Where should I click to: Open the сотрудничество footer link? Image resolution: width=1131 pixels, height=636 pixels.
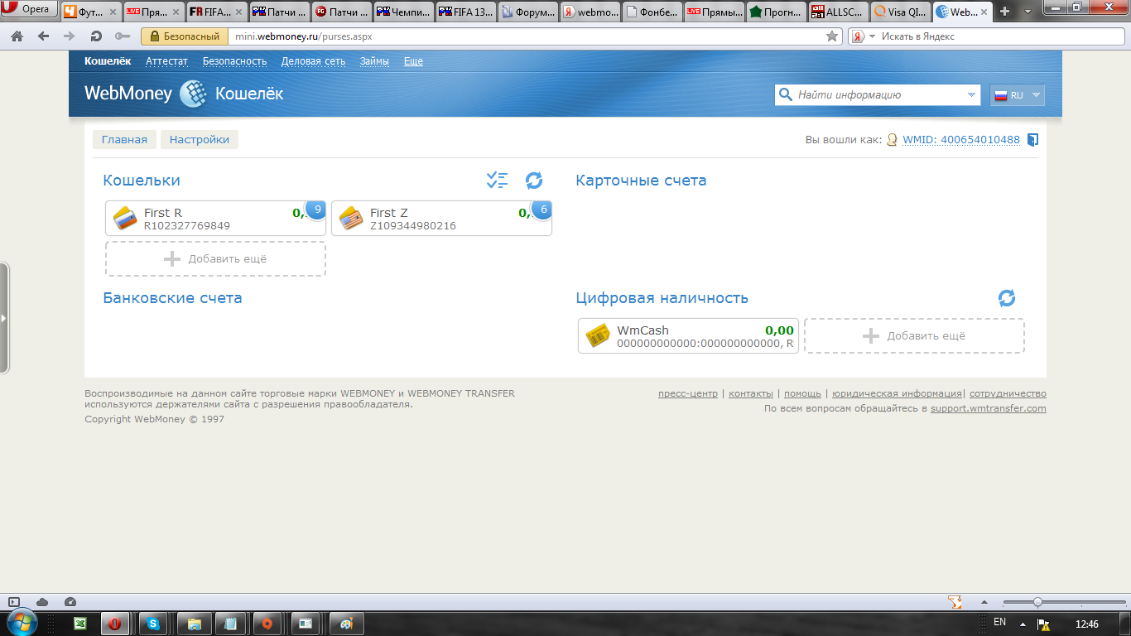[1008, 393]
